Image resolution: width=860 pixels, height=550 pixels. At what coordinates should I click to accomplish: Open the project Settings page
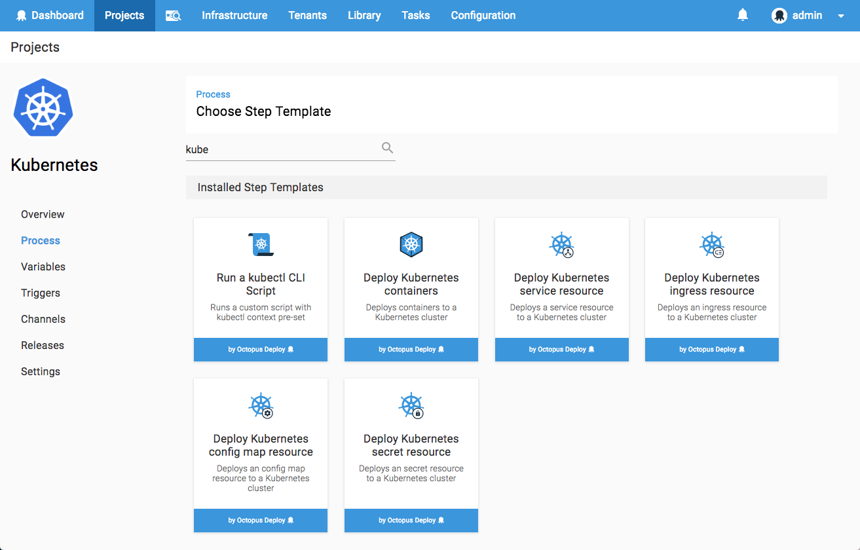click(40, 371)
